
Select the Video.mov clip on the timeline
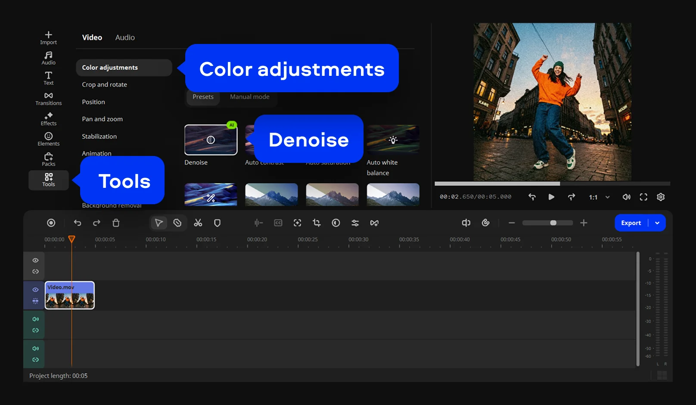click(x=70, y=296)
